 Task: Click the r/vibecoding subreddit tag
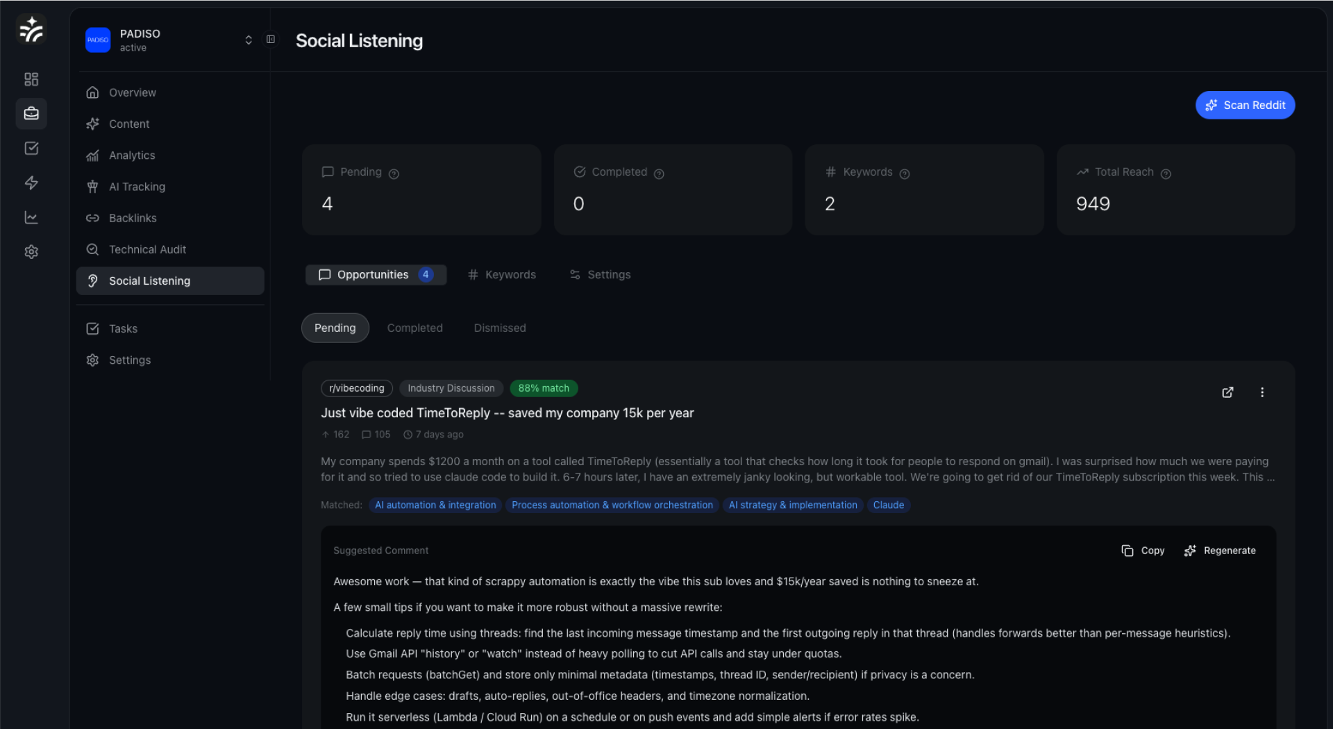(357, 388)
